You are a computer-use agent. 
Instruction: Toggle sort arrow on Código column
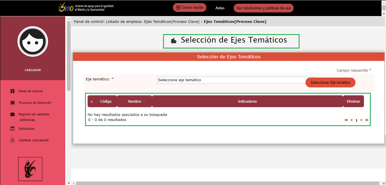pyautogui.click(x=92, y=102)
